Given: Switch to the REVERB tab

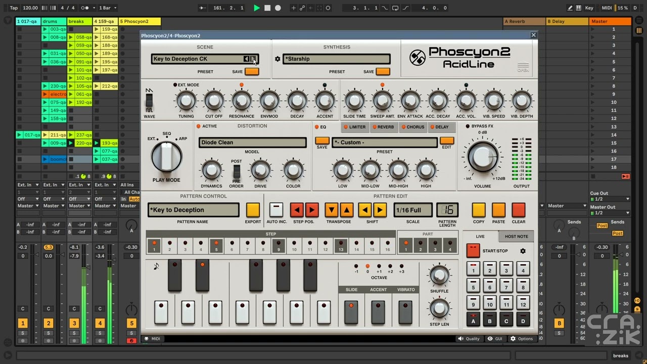Looking at the screenshot, I should click(383, 127).
